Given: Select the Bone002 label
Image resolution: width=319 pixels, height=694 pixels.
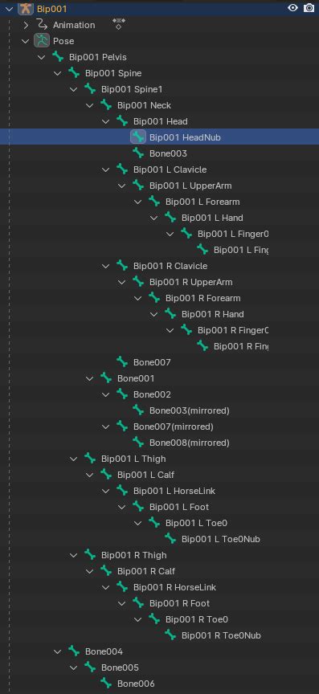Looking at the screenshot, I should [152, 394].
